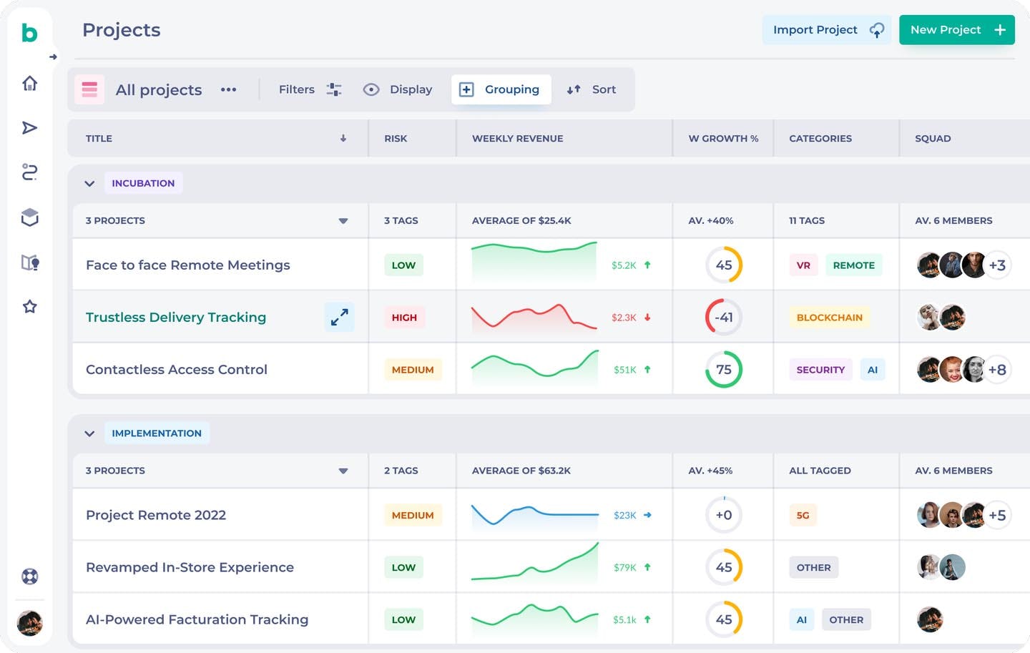Toggle the Grouping option
The width and height of the screenshot is (1030, 653).
501,89
